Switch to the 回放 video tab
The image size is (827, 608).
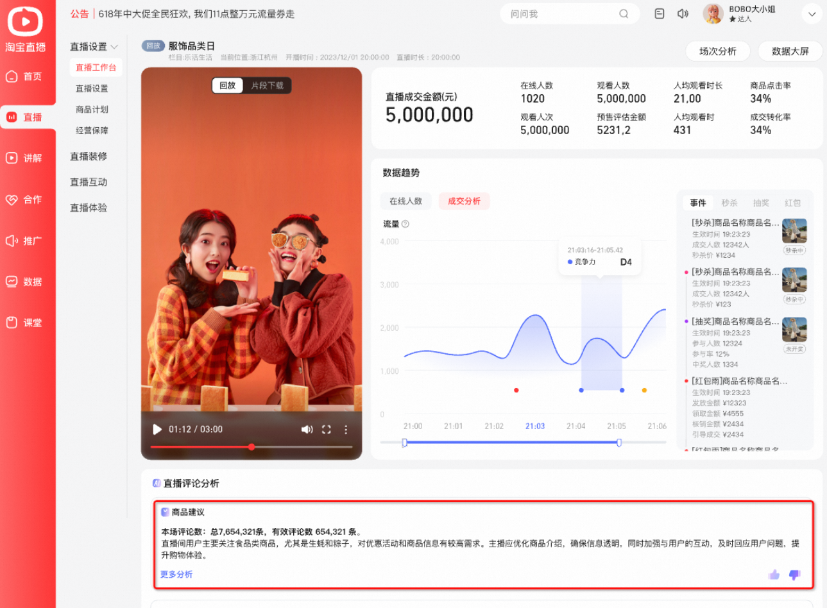[228, 85]
